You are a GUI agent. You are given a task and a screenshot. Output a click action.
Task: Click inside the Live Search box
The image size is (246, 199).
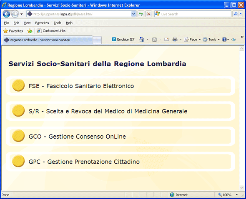pos(193,14)
